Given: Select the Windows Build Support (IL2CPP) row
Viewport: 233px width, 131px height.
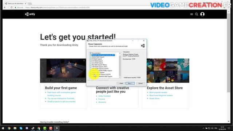Looking at the screenshot, I should [101, 74].
